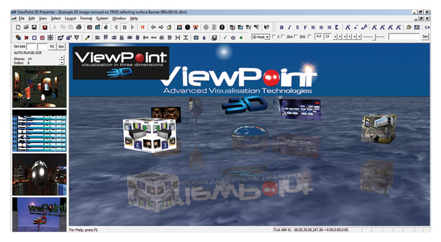Toggle the 3DA checkbox
Screen dimensions: 441x242
click(283, 37)
